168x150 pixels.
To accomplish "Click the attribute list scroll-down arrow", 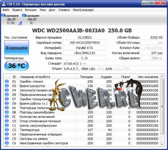I will point(162,144).
